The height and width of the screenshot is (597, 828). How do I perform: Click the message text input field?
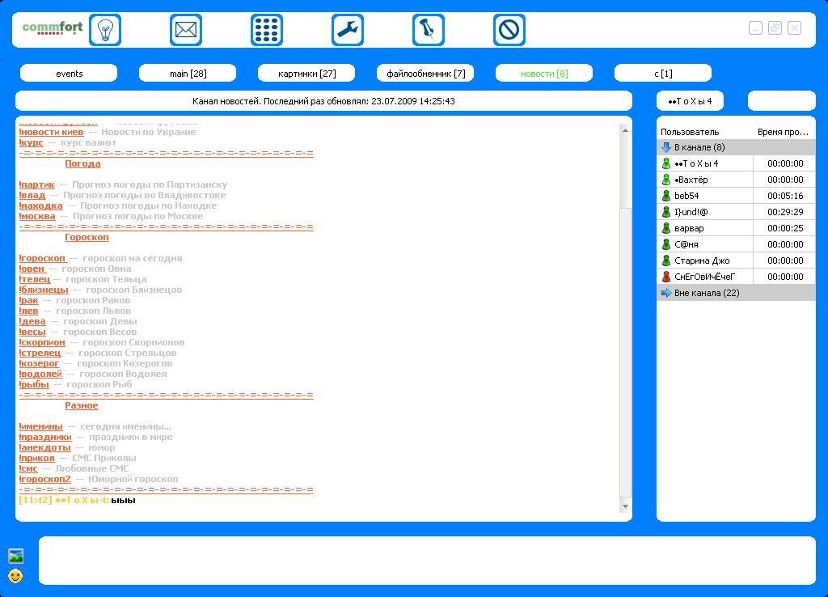click(427, 560)
